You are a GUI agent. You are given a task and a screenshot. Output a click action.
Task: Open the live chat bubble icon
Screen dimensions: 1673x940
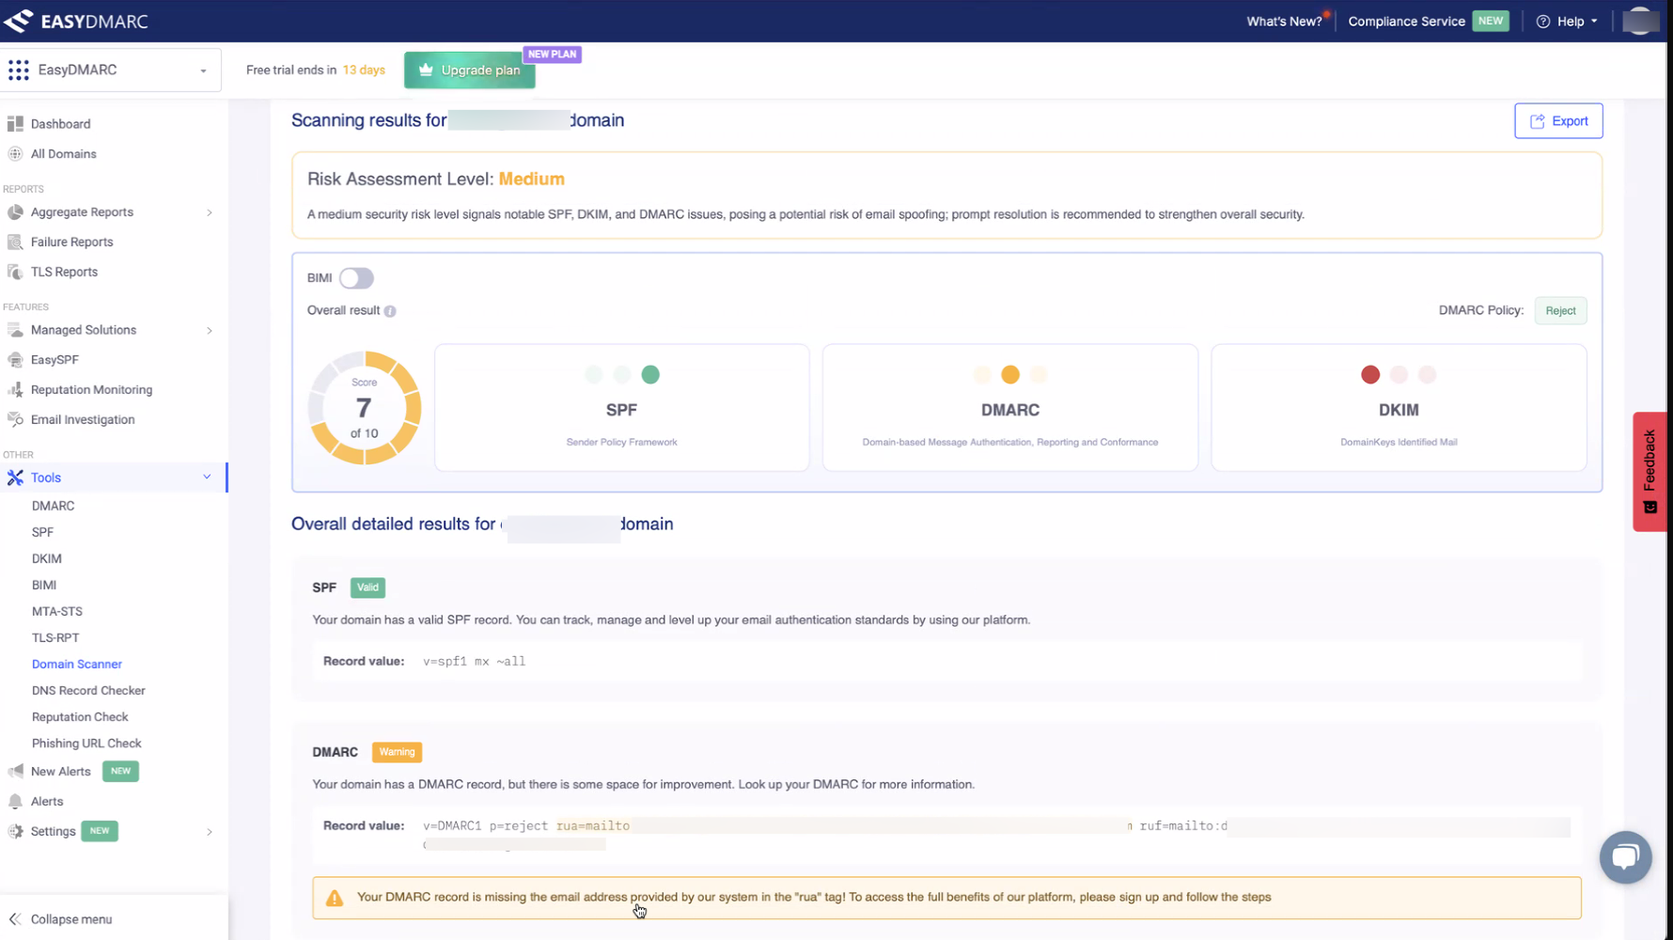point(1625,856)
